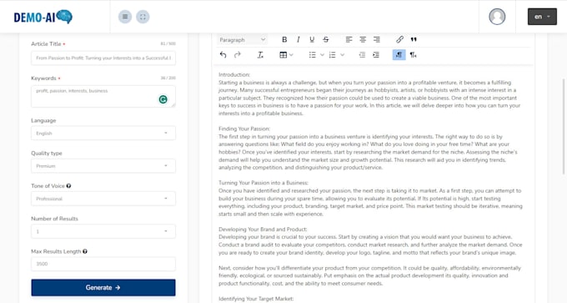Click the 'Finding Your Passion:' heading text
The height and width of the screenshot is (303, 567).
click(244, 129)
